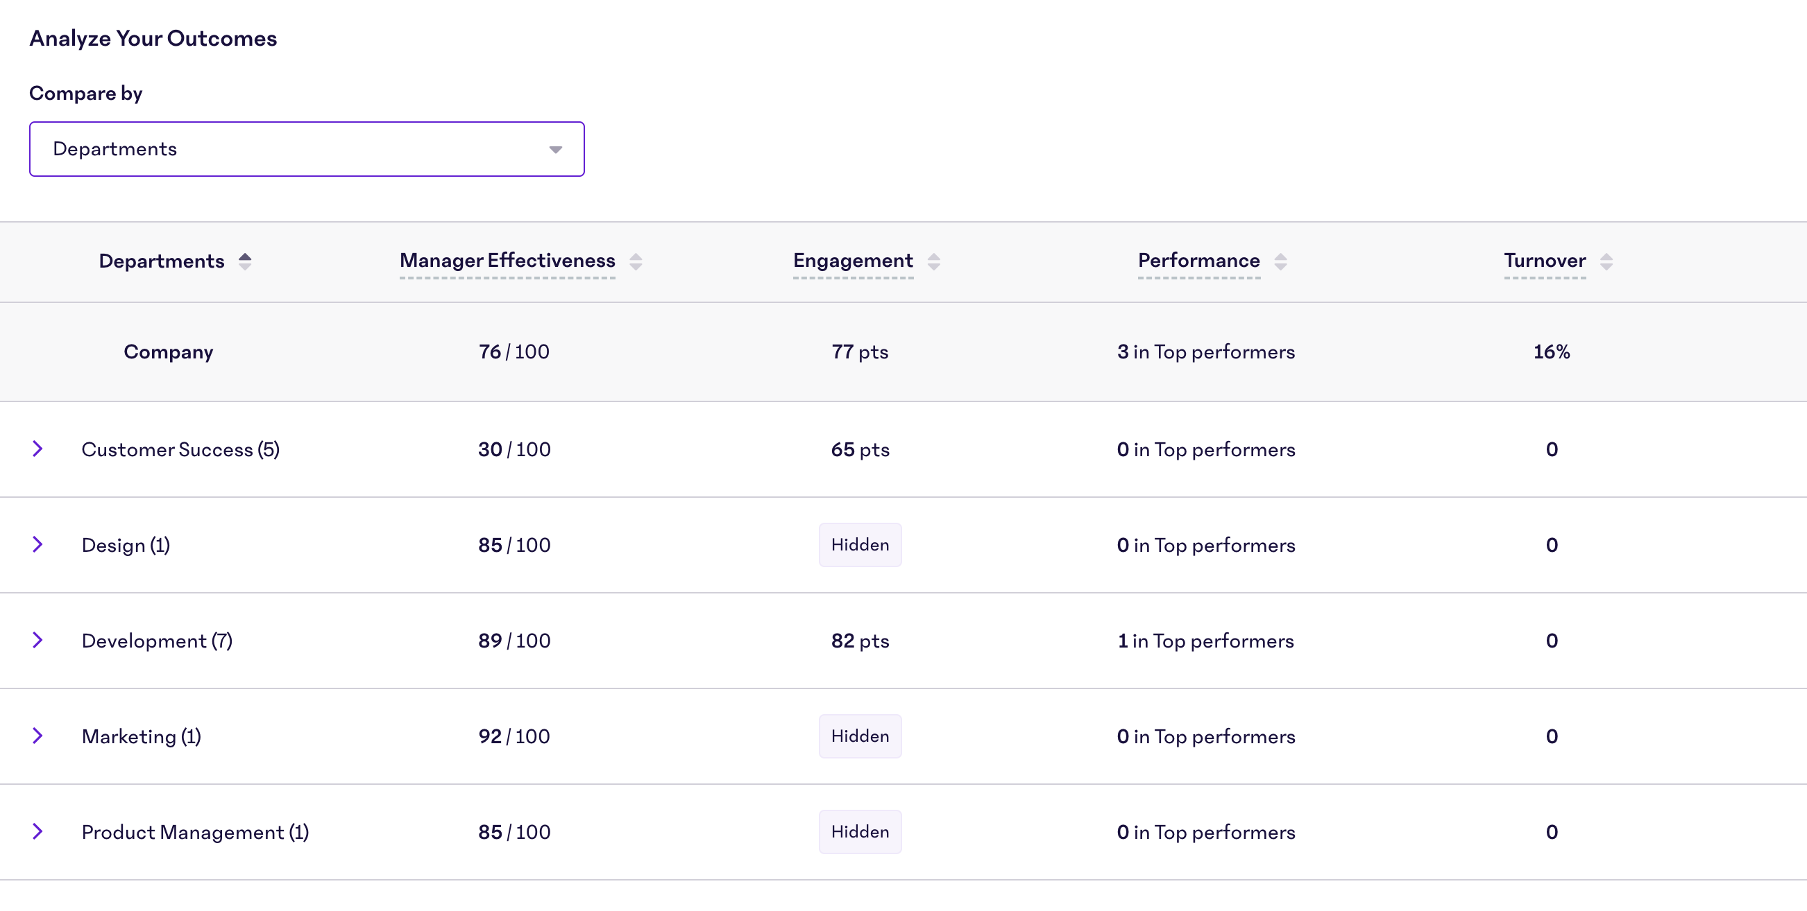Select the Customer Success (5) department name
1807x911 pixels.
click(180, 449)
